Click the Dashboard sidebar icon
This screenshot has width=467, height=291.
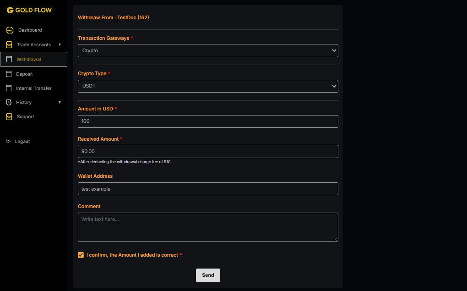pyautogui.click(x=10, y=30)
